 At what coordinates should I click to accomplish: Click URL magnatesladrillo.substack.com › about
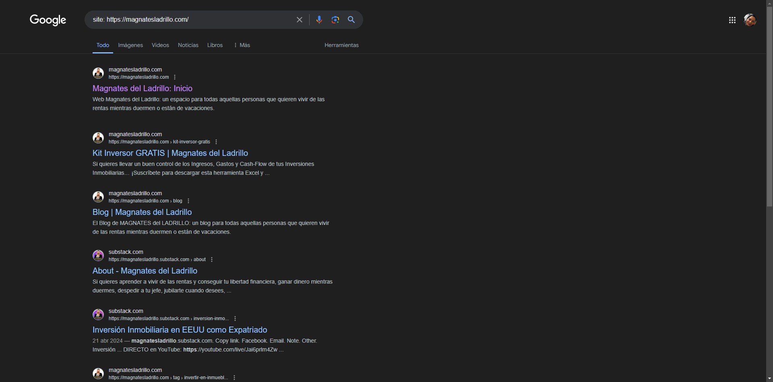click(x=157, y=259)
